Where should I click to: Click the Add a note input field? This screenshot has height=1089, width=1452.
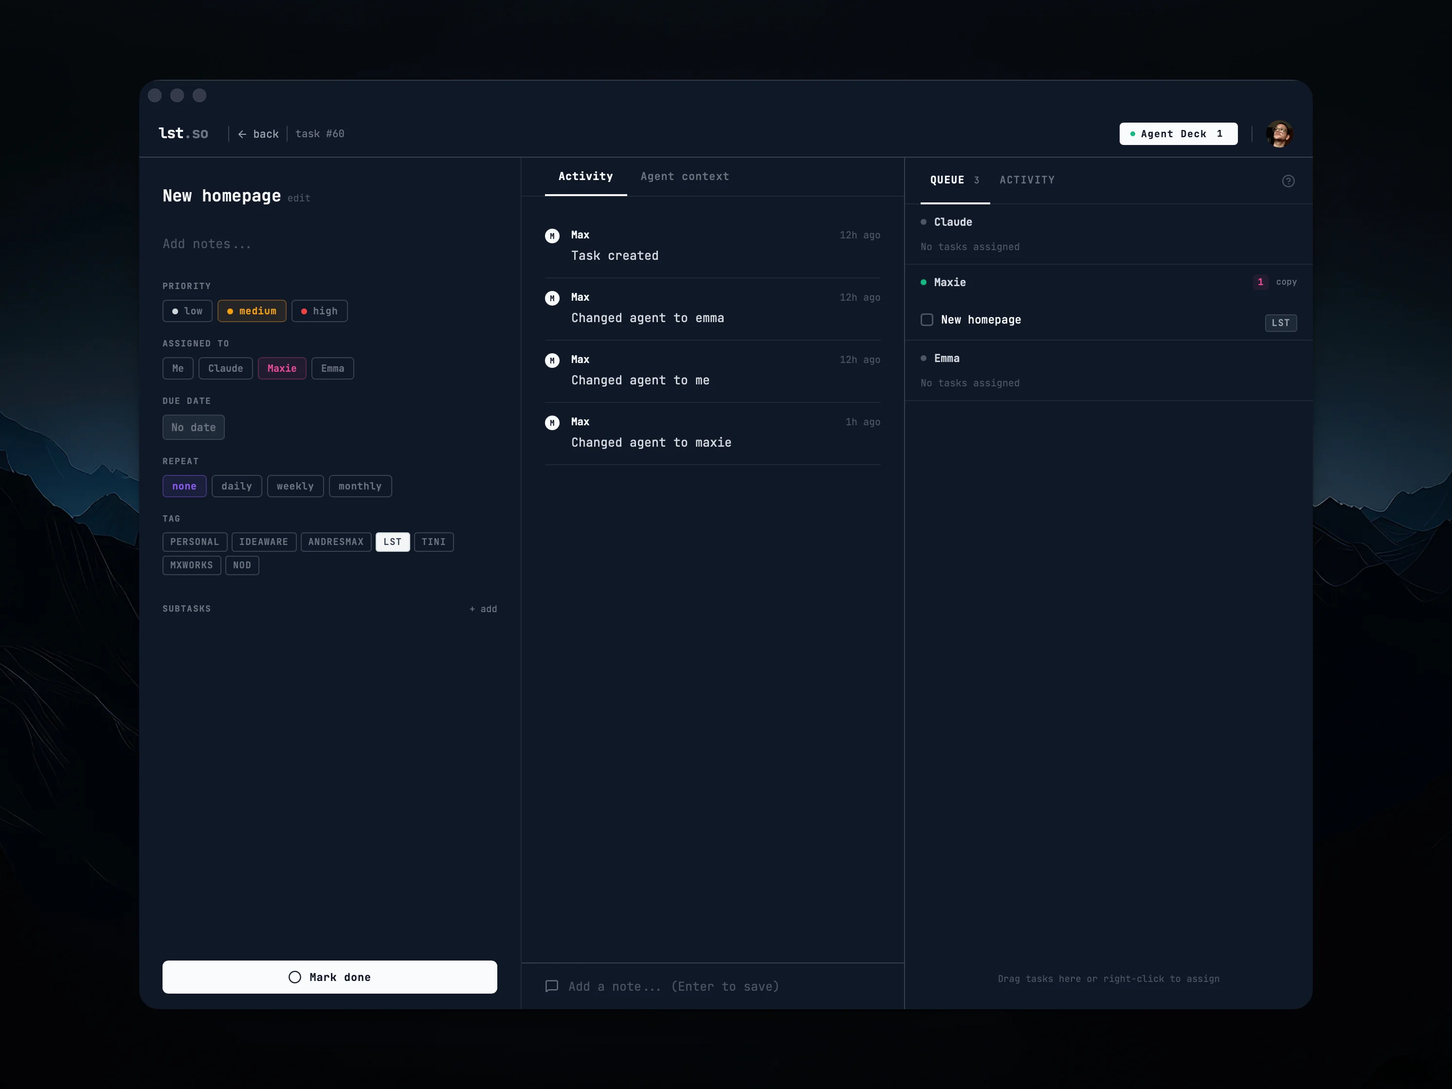pos(673,986)
